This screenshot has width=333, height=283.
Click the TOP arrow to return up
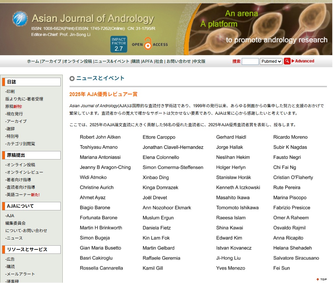click(x=321, y=279)
